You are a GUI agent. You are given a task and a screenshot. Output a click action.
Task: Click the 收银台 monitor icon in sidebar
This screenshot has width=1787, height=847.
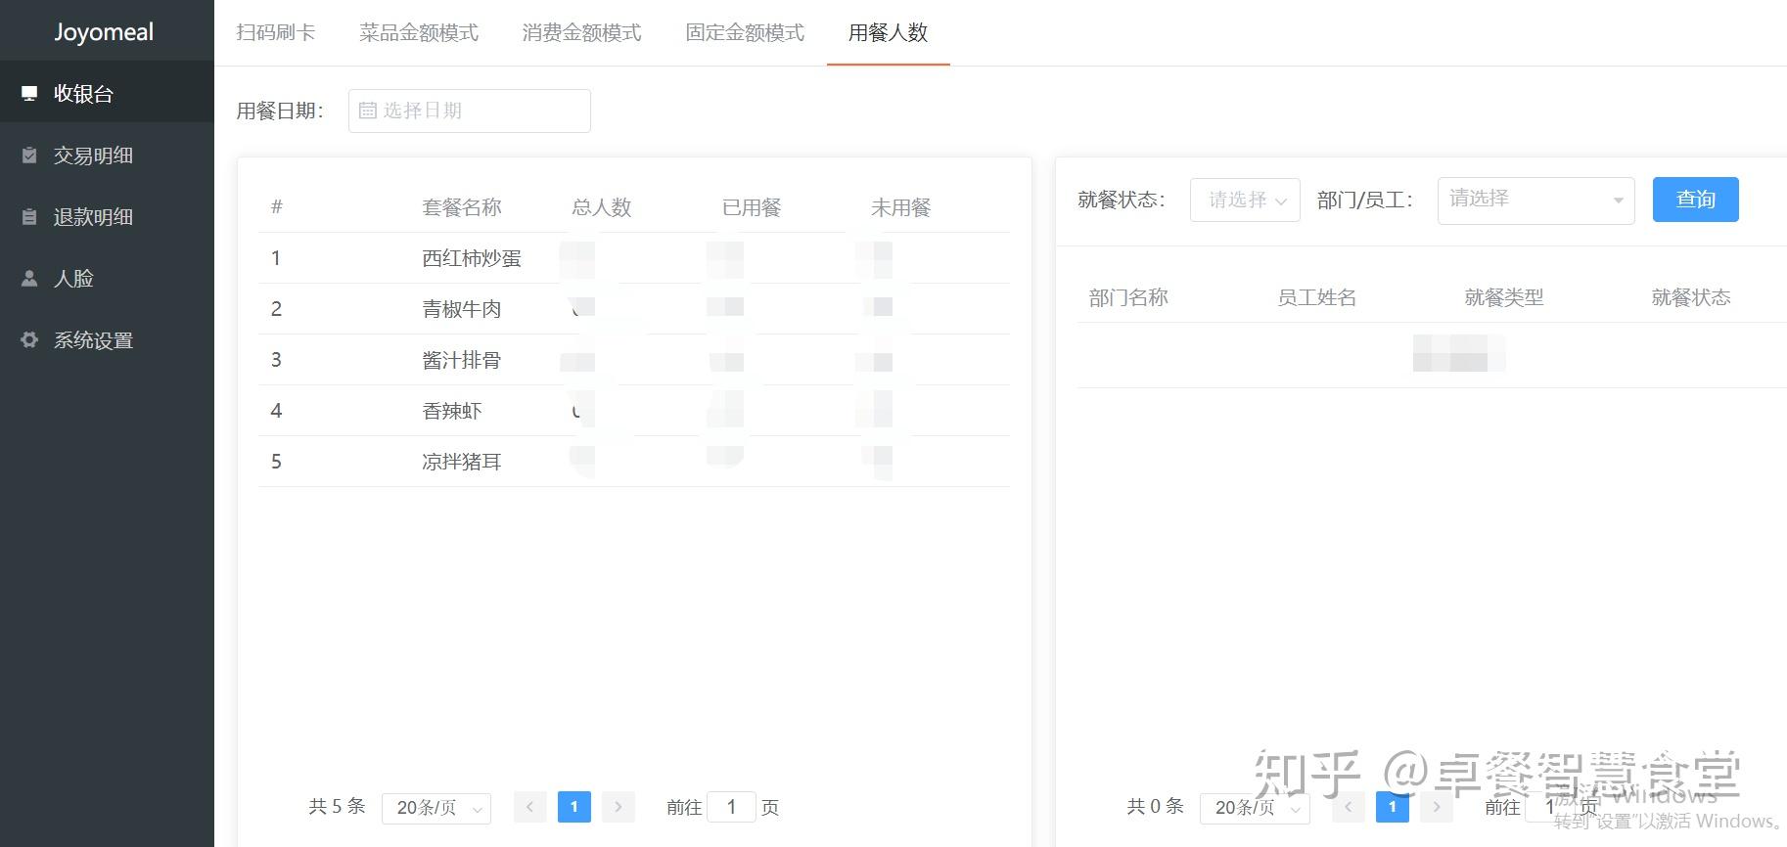29,94
